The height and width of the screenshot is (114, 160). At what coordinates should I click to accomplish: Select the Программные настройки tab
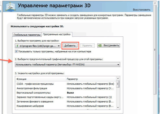(x=57, y=34)
